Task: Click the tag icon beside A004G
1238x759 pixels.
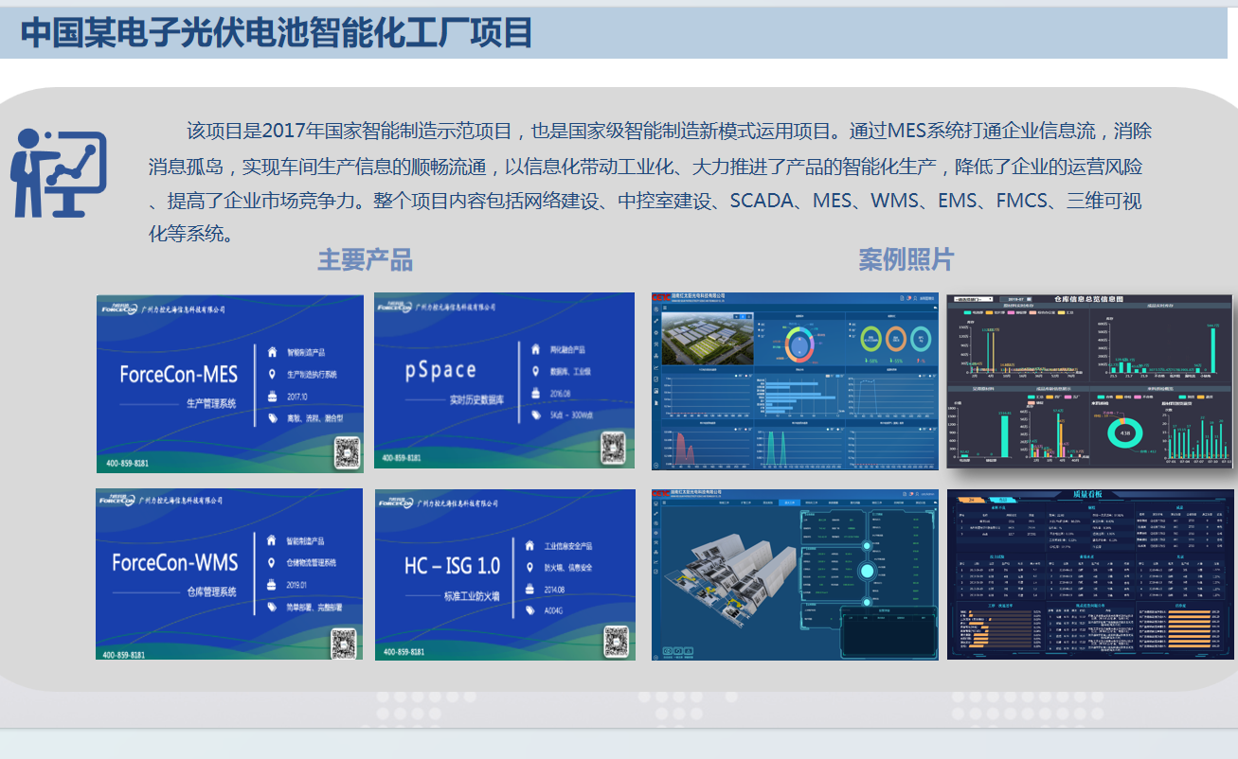Action: pyautogui.click(x=530, y=612)
